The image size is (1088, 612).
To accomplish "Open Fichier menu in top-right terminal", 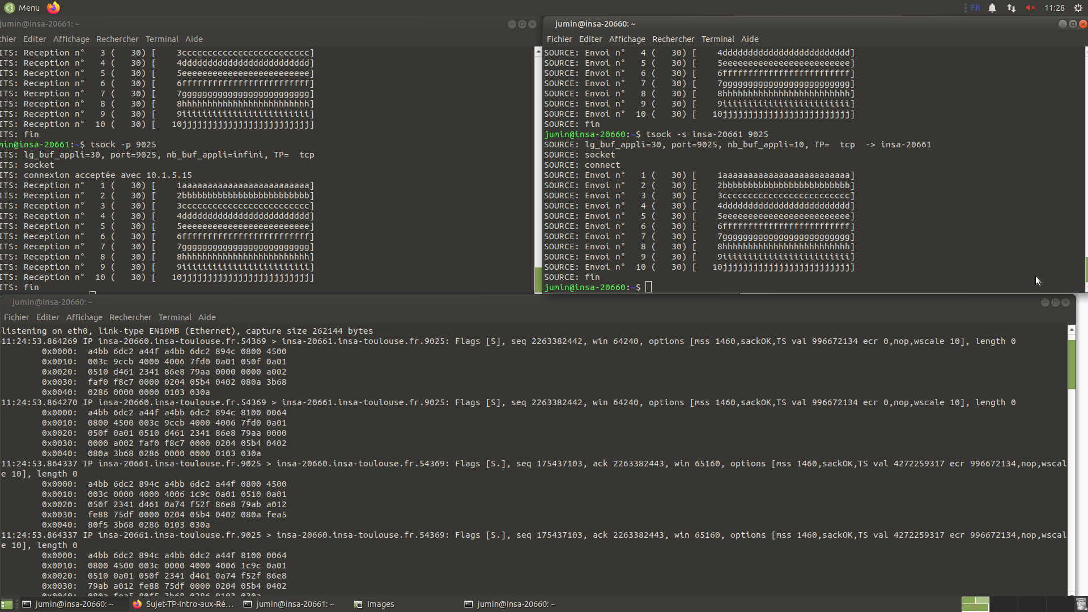I will [559, 39].
